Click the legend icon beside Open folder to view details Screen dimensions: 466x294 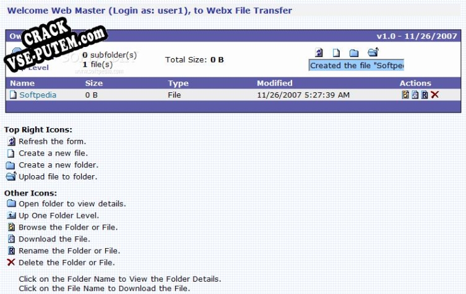[x=11, y=204]
